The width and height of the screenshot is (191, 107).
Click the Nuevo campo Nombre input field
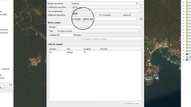(x=99, y=27)
